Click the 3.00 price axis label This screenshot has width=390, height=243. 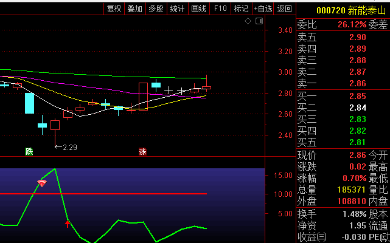click(285, 72)
